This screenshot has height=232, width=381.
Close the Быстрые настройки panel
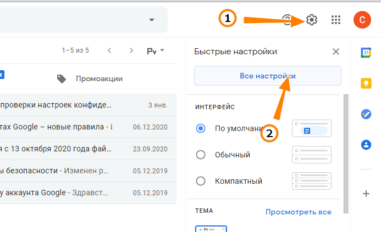(x=336, y=52)
